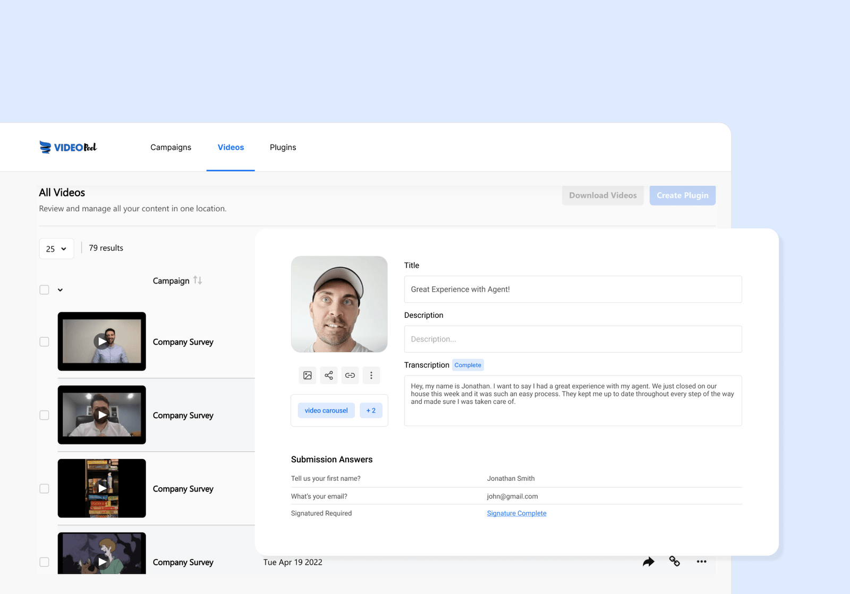Open the three-dot menu below the video preview
The height and width of the screenshot is (594, 850).
(x=371, y=375)
